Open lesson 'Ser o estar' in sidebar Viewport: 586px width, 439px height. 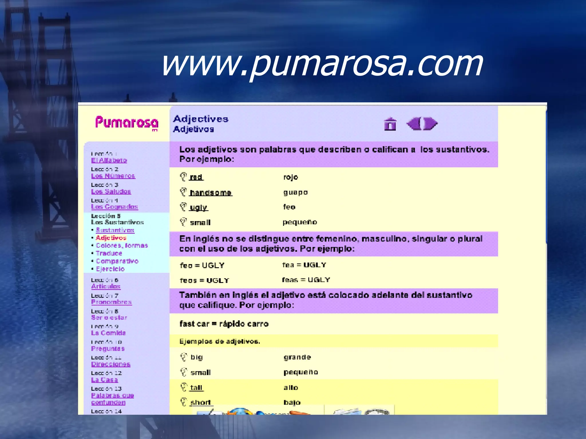point(109,318)
